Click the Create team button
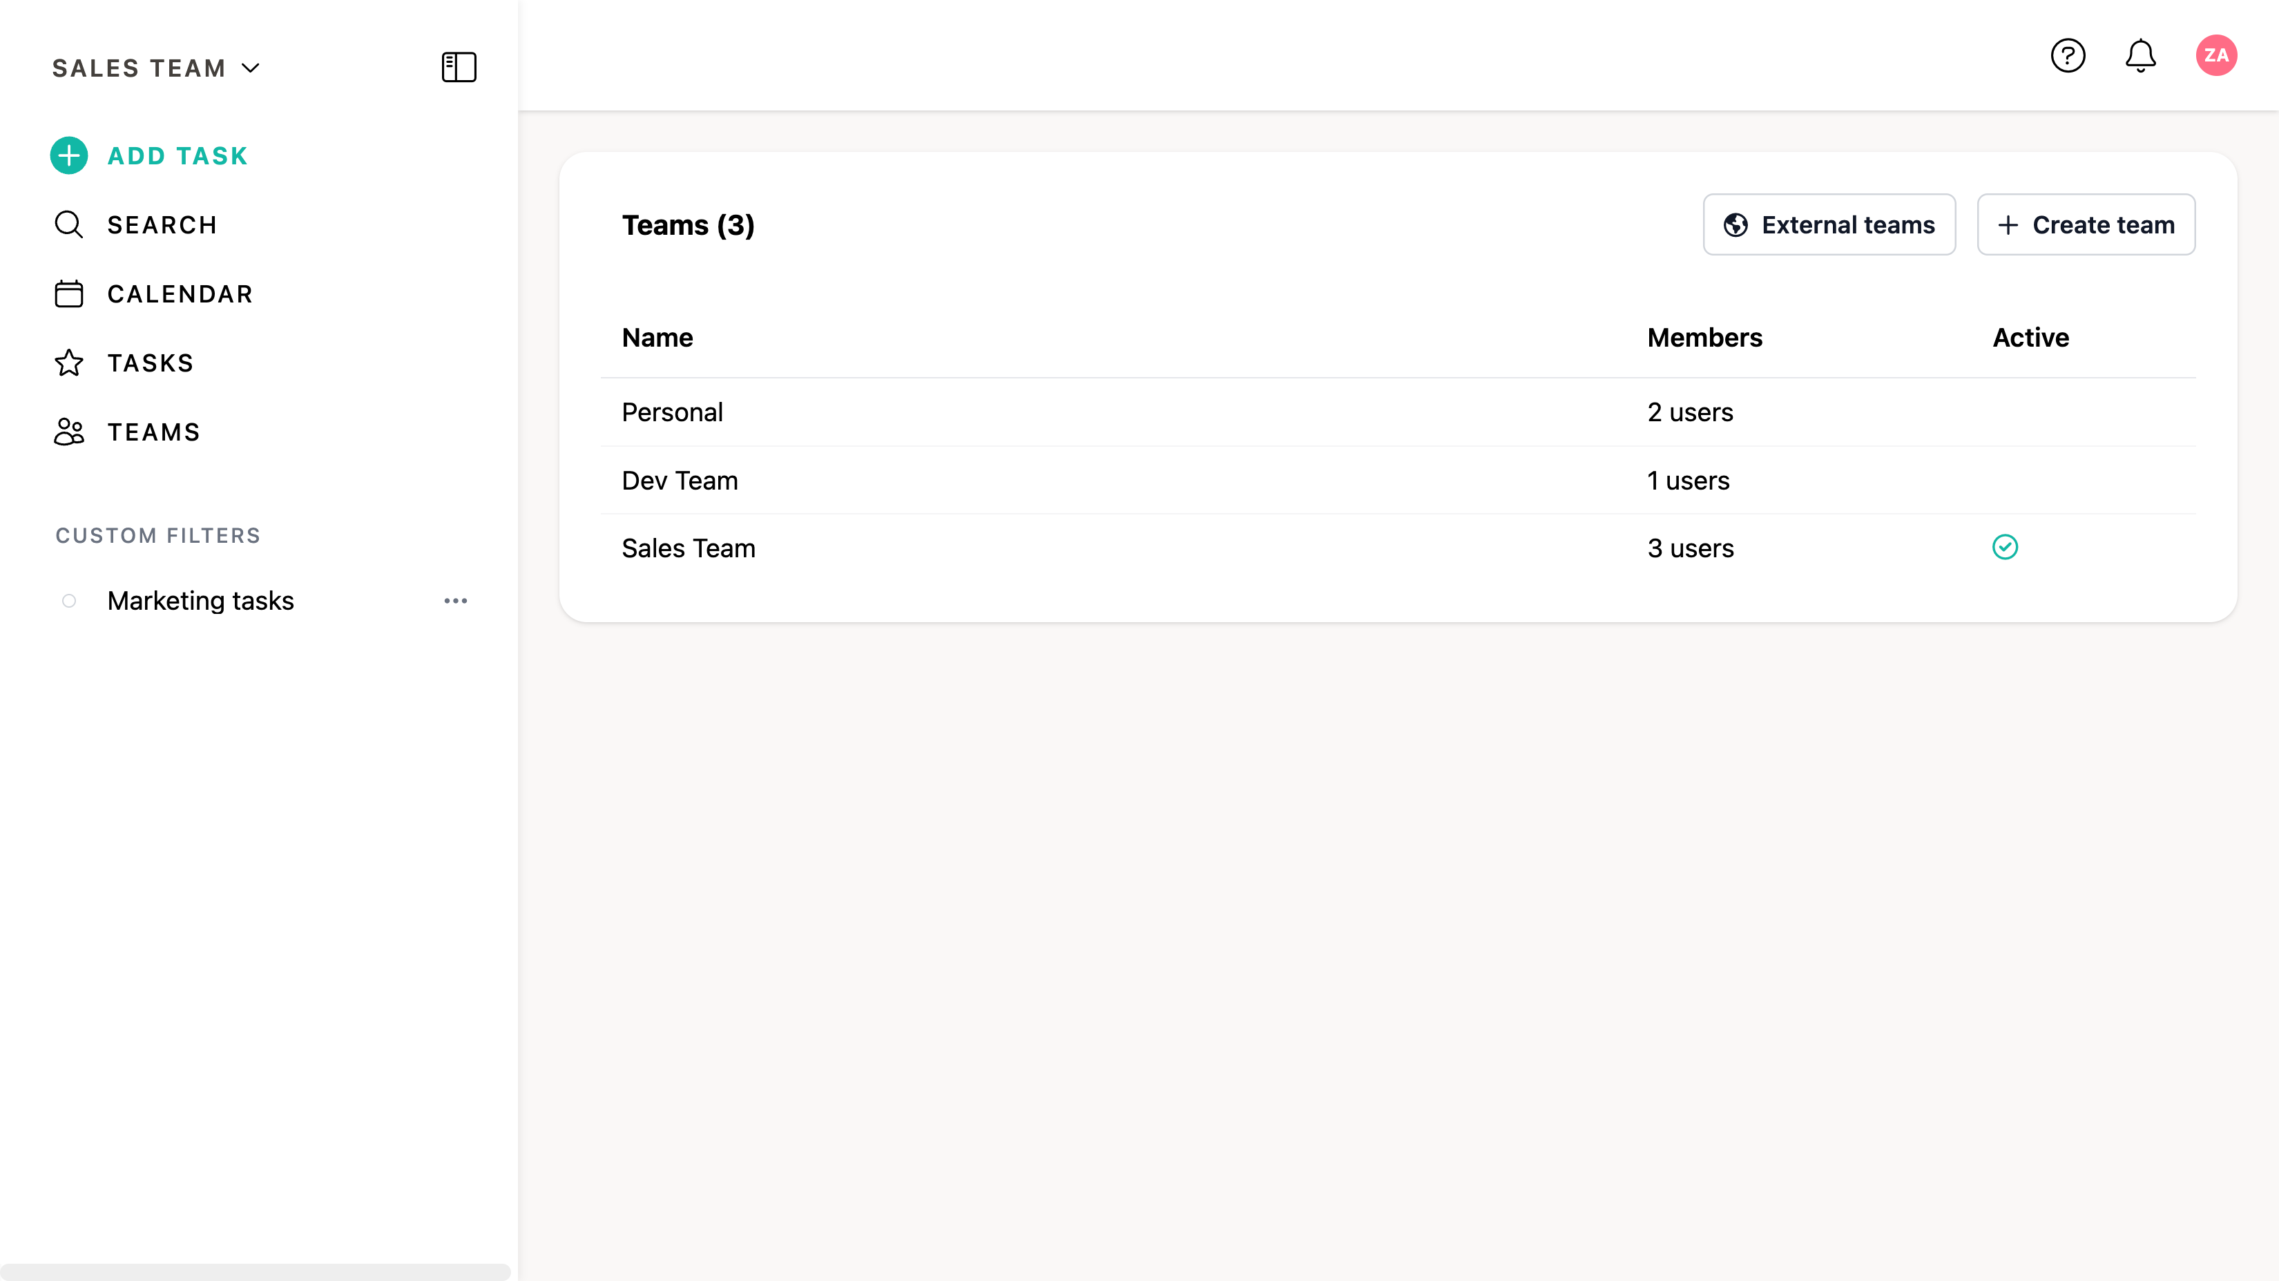 pos(2085,224)
